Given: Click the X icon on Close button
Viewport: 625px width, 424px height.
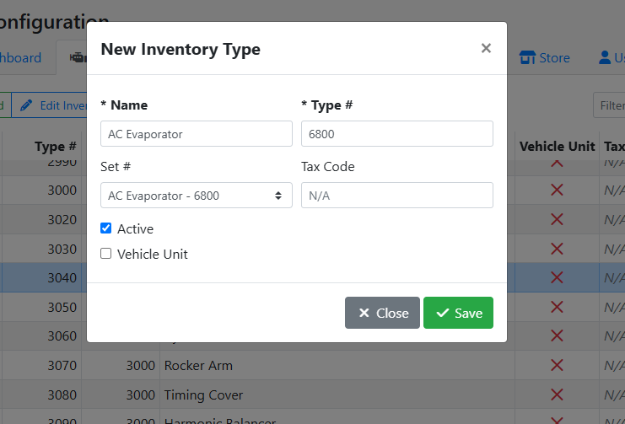Looking at the screenshot, I should tap(364, 313).
